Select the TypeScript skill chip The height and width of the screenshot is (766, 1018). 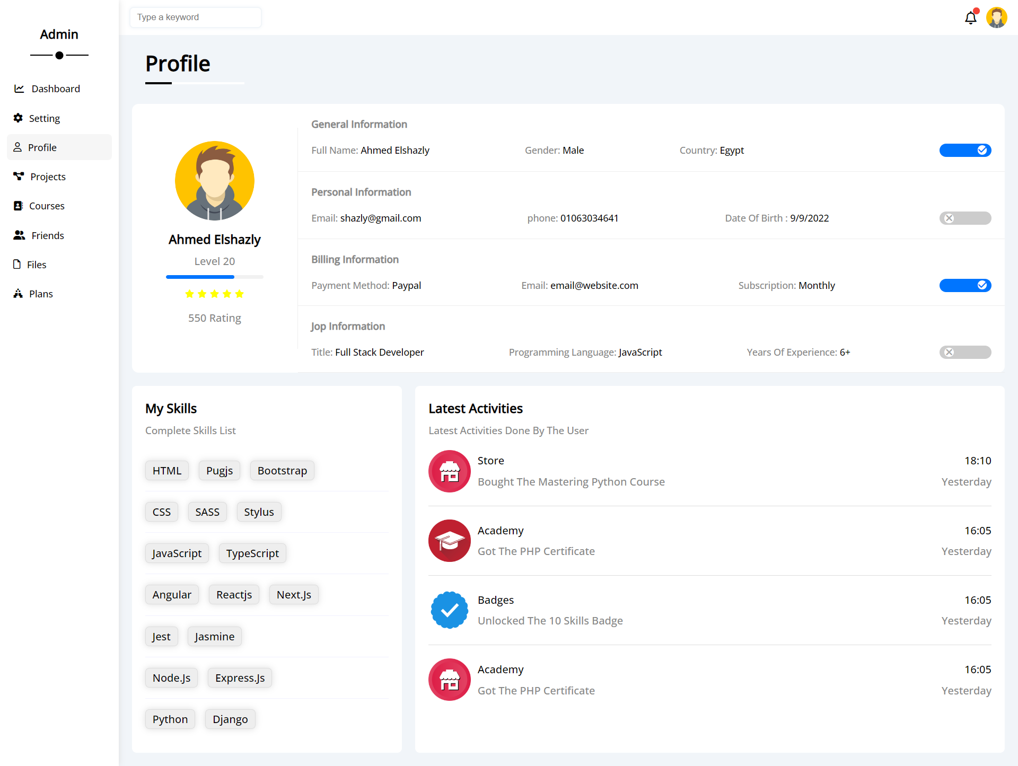pos(252,553)
